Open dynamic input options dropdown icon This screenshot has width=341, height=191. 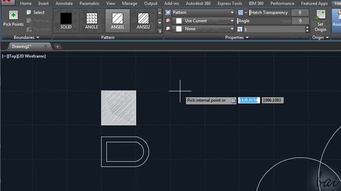(233, 101)
